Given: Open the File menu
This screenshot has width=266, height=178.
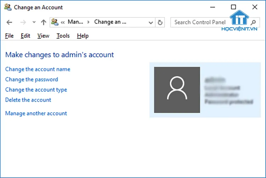Looking at the screenshot, I should [x=9, y=36].
